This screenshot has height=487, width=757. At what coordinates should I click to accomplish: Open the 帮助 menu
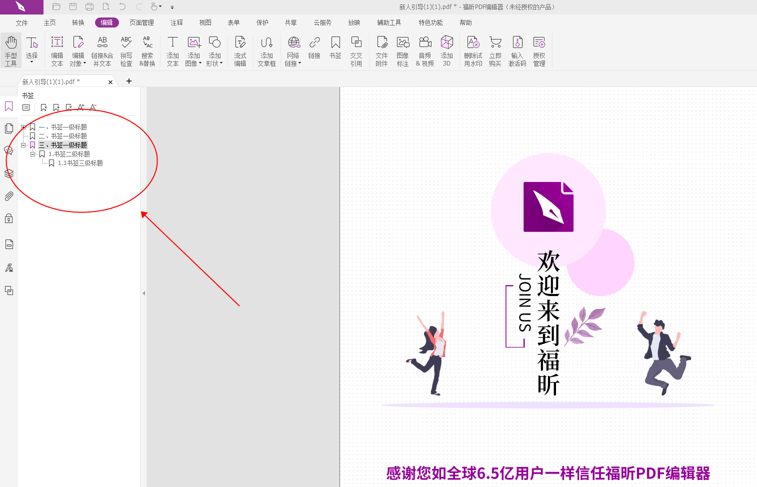pyautogui.click(x=465, y=22)
